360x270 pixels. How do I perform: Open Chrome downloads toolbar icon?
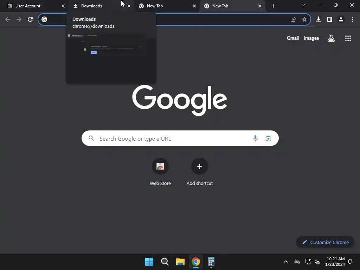click(319, 20)
